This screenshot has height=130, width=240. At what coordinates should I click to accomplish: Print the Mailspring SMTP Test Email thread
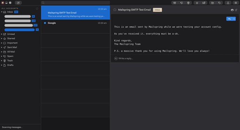pyautogui.click(x=232, y=10)
